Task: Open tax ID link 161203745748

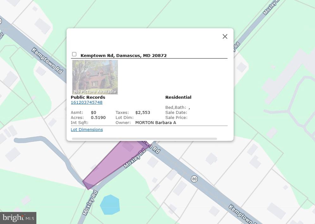Action: [87, 103]
